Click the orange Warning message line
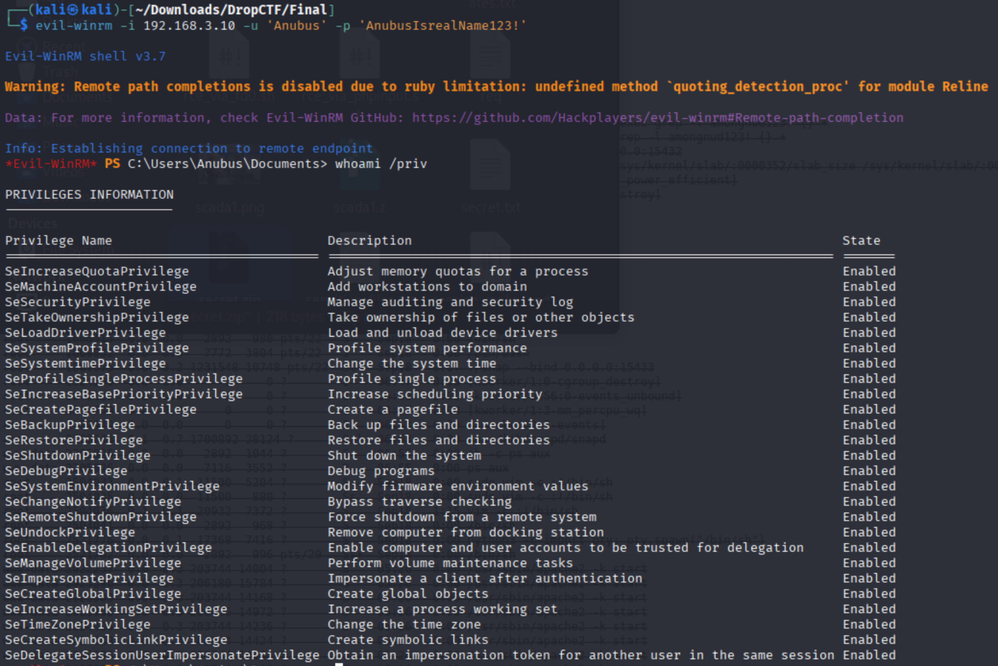The width and height of the screenshot is (998, 666). point(496,87)
